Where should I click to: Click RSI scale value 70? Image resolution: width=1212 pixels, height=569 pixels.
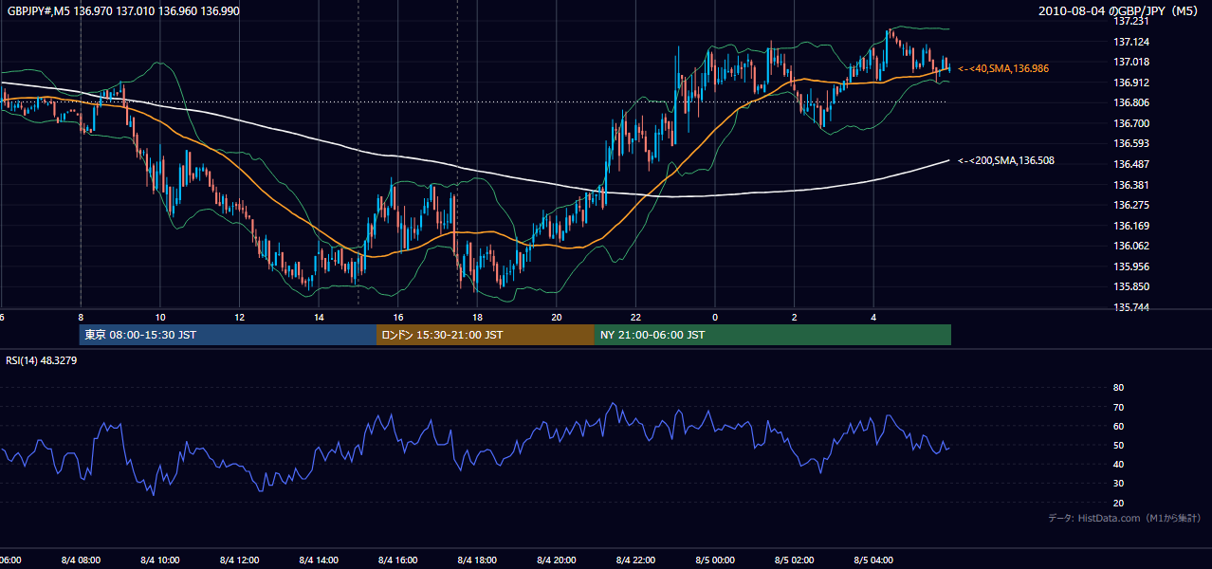coord(1118,407)
